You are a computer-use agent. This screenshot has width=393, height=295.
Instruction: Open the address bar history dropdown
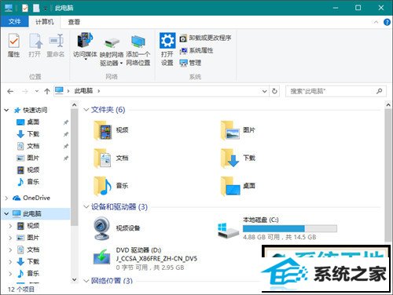point(265,91)
